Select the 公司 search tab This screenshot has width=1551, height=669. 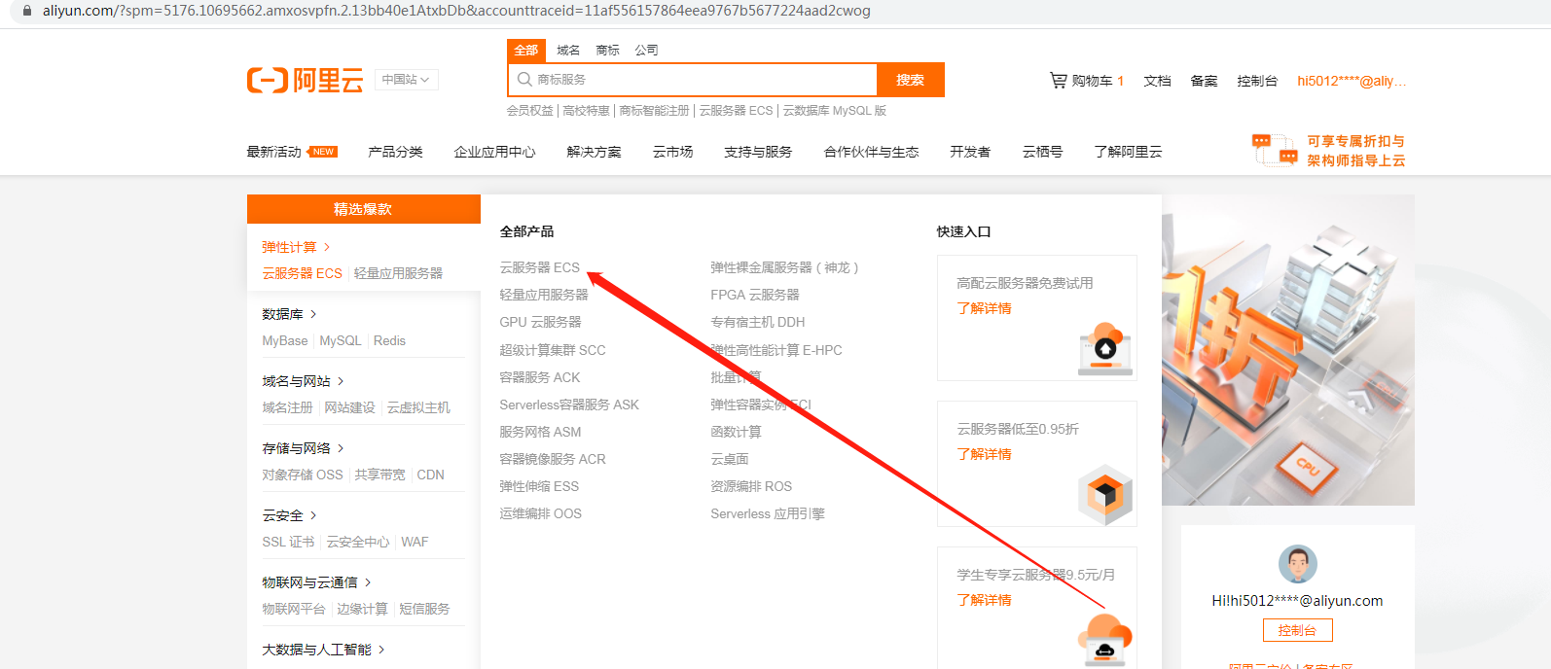click(646, 51)
